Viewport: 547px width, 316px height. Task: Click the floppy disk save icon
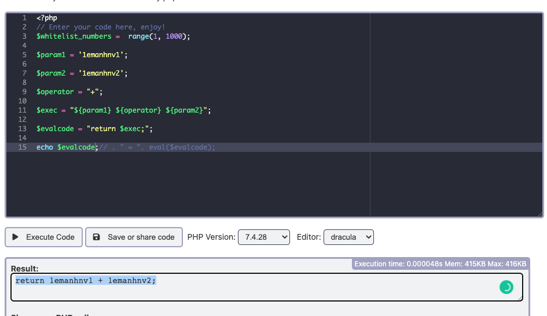pyautogui.click(x=96, y=237)
